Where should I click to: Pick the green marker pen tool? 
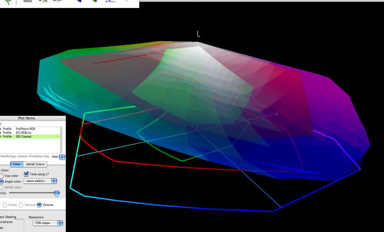(94, 2)
